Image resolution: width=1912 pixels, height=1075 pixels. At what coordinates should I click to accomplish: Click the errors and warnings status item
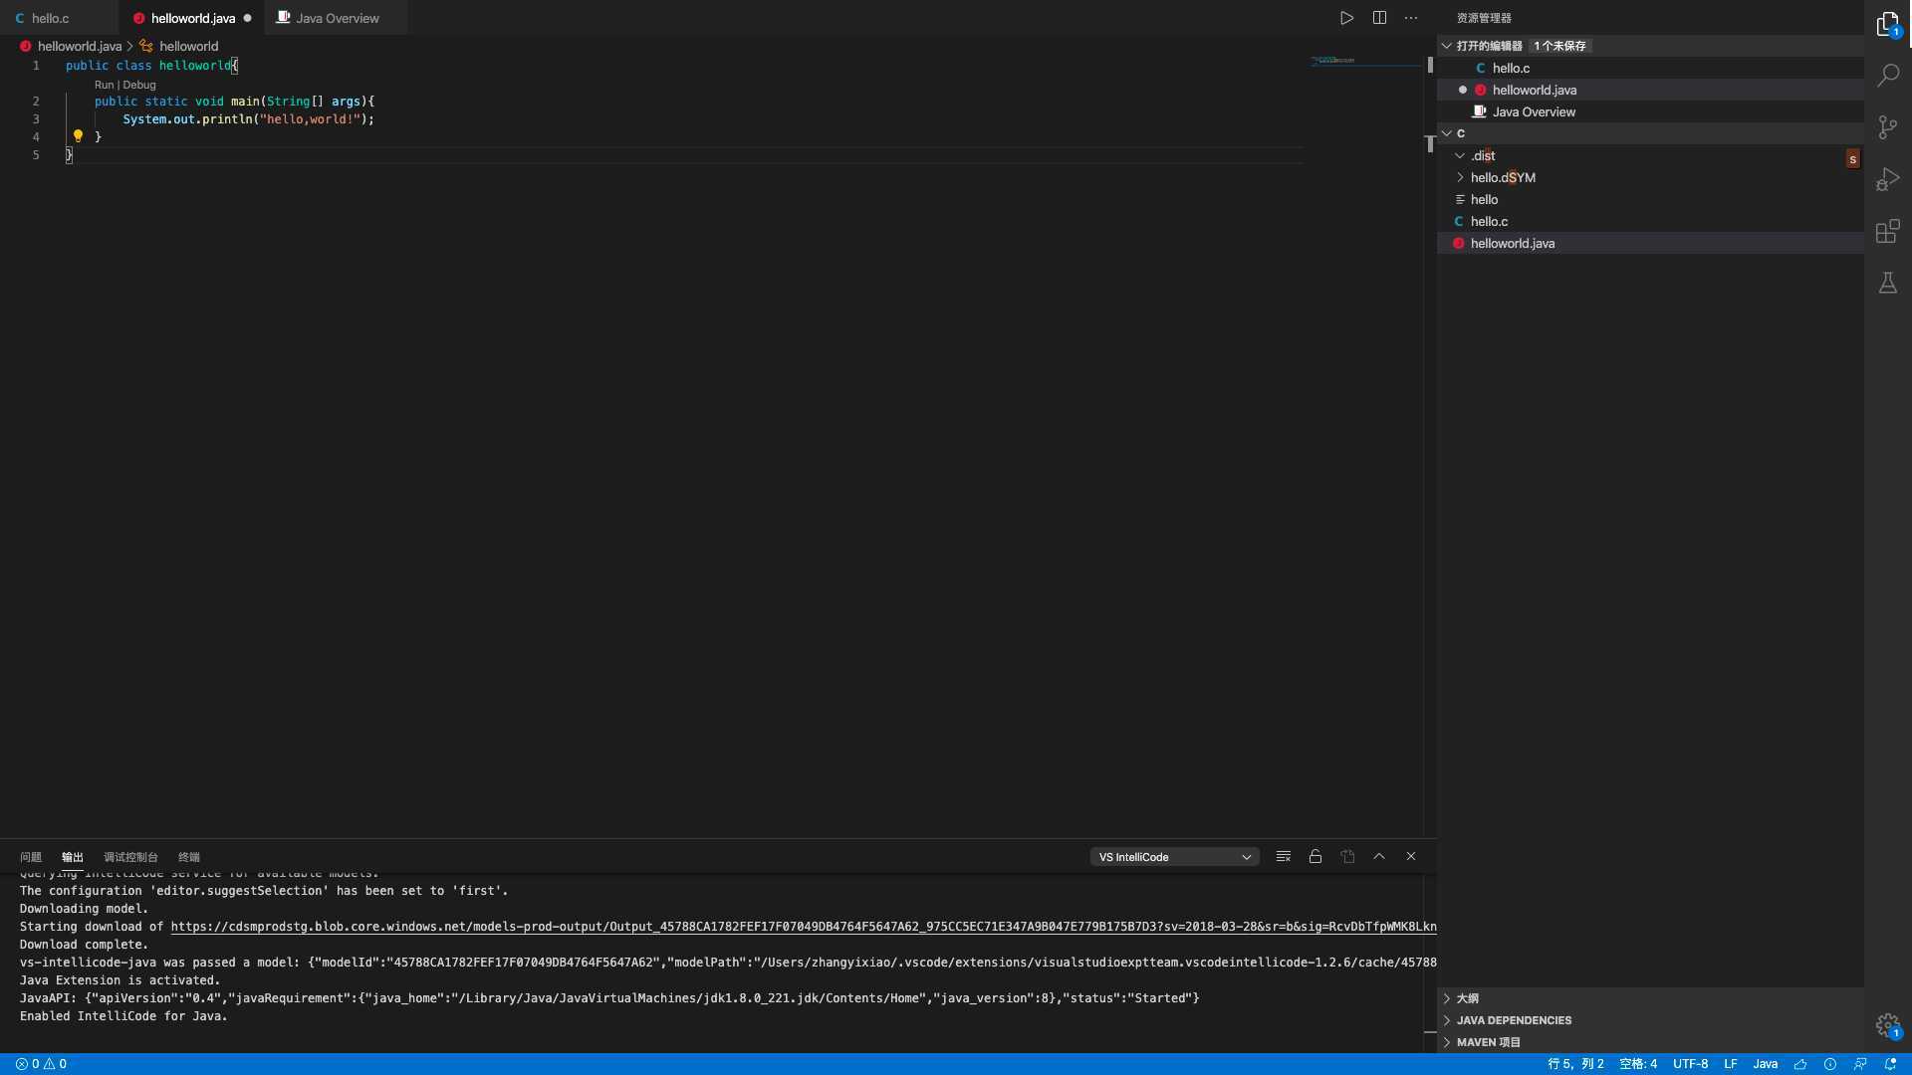[x=41, y=1064]
